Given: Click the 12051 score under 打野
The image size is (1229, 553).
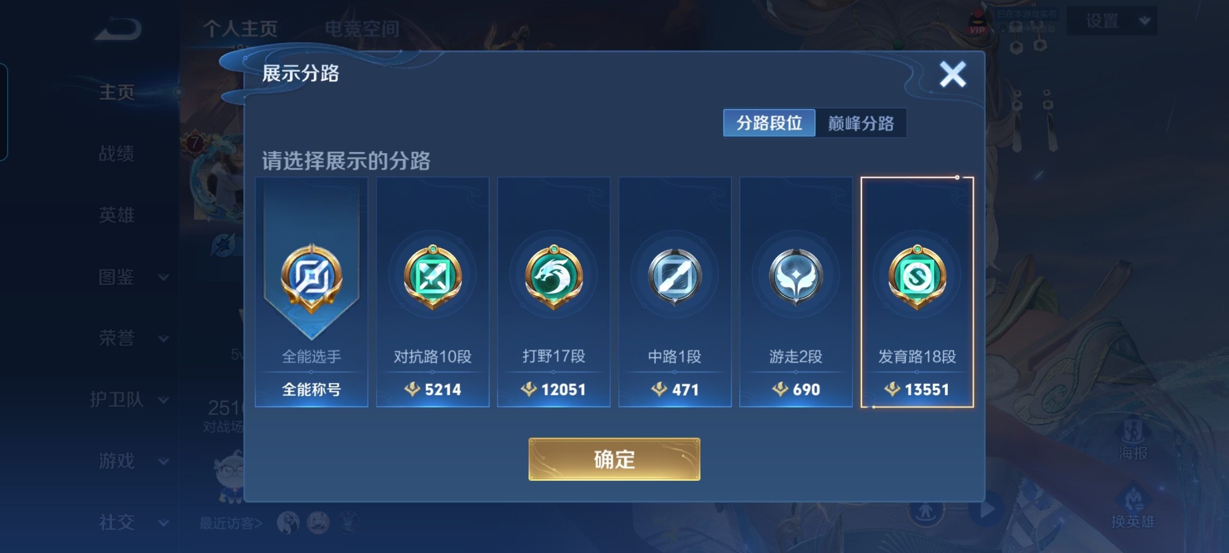Looking at the screenshot, I should click(554, 390).
